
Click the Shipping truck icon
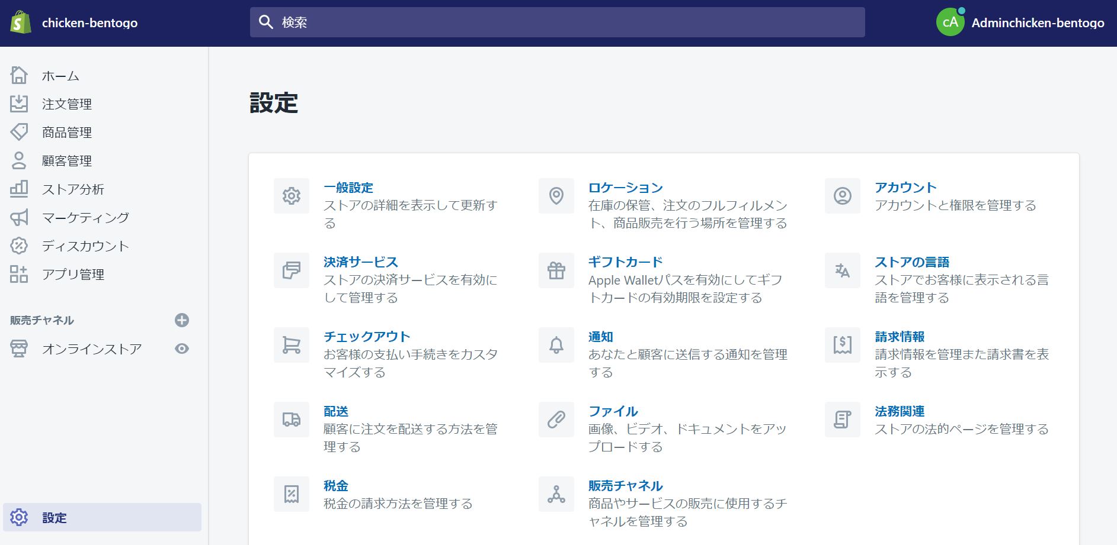(291, 420)
